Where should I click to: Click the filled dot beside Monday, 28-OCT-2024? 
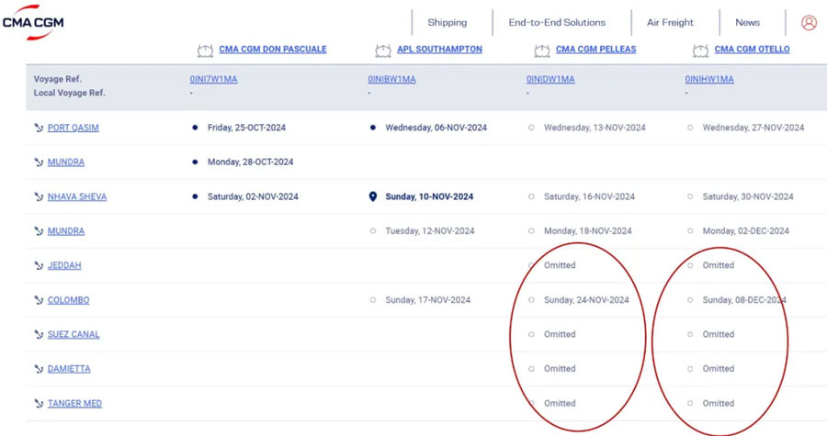(195, 162)
